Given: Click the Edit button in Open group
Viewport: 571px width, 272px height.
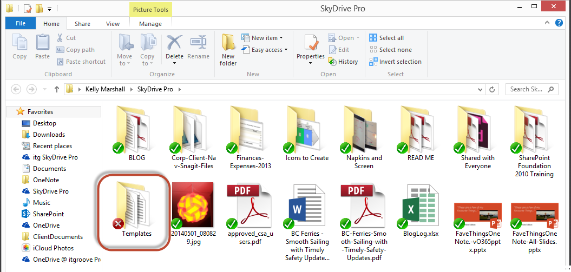Looking at the screenshot, I should (x=339, y=50).
